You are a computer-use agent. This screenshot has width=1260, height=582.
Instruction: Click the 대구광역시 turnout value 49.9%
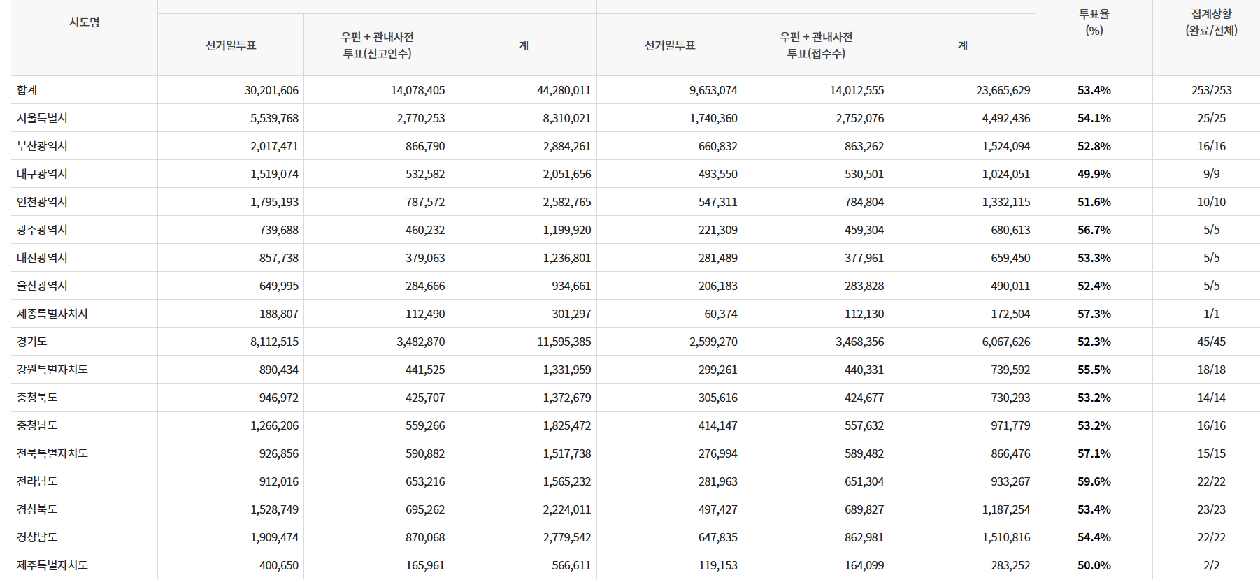tap(1094, 174)
